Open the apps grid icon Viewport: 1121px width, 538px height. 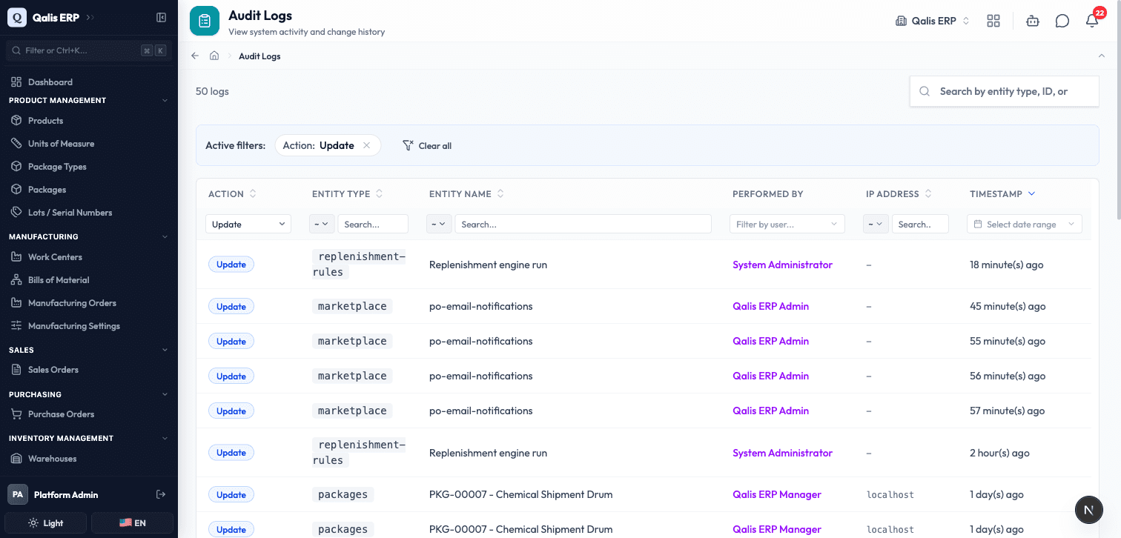(x=993, y=21)
